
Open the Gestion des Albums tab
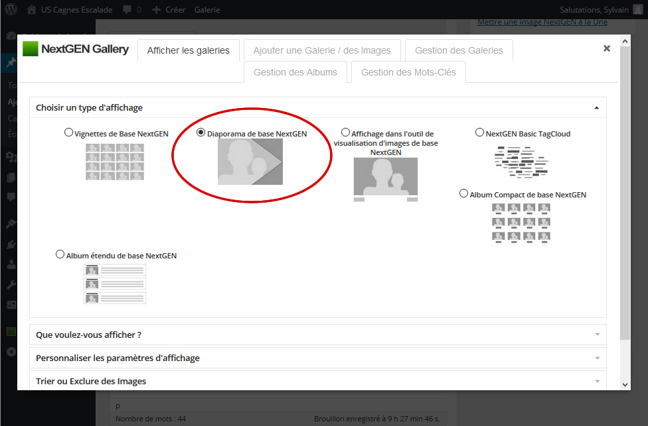coord(295,72)
